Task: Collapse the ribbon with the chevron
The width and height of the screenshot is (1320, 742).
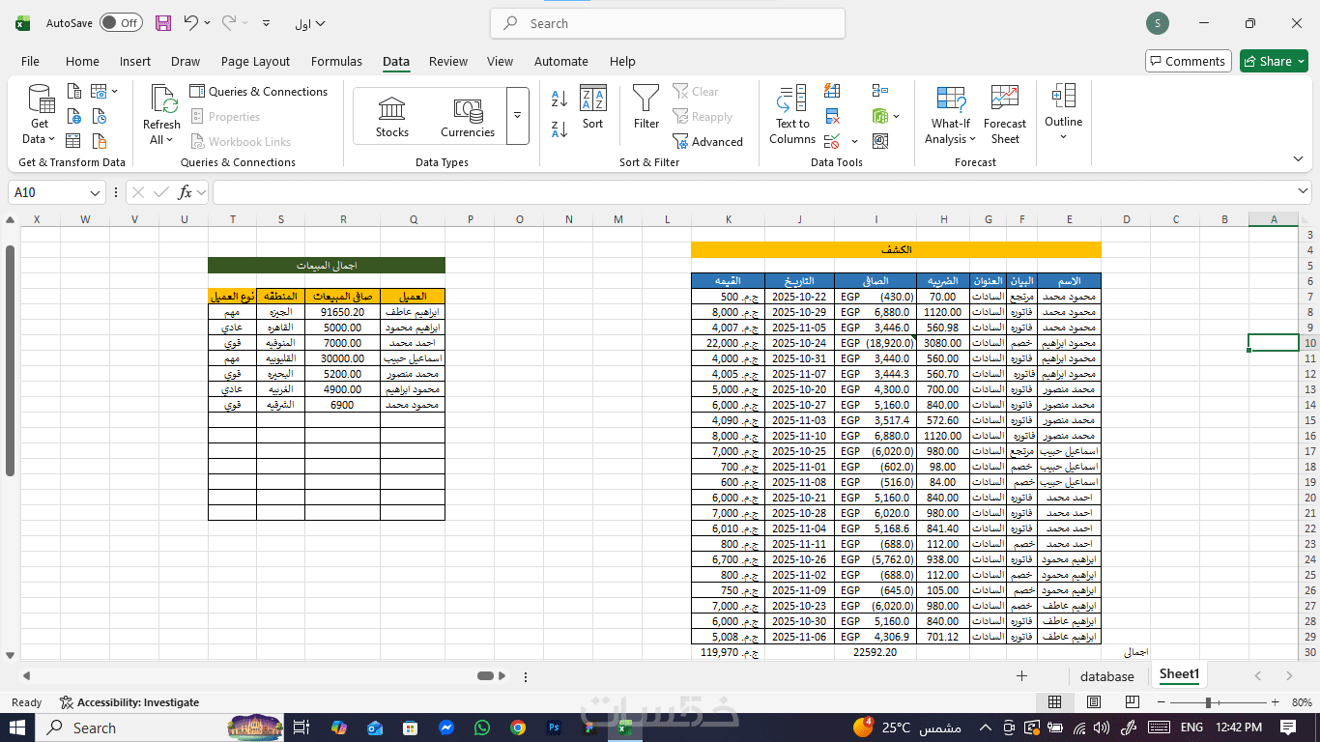Action: click(x=1298, y=159)
